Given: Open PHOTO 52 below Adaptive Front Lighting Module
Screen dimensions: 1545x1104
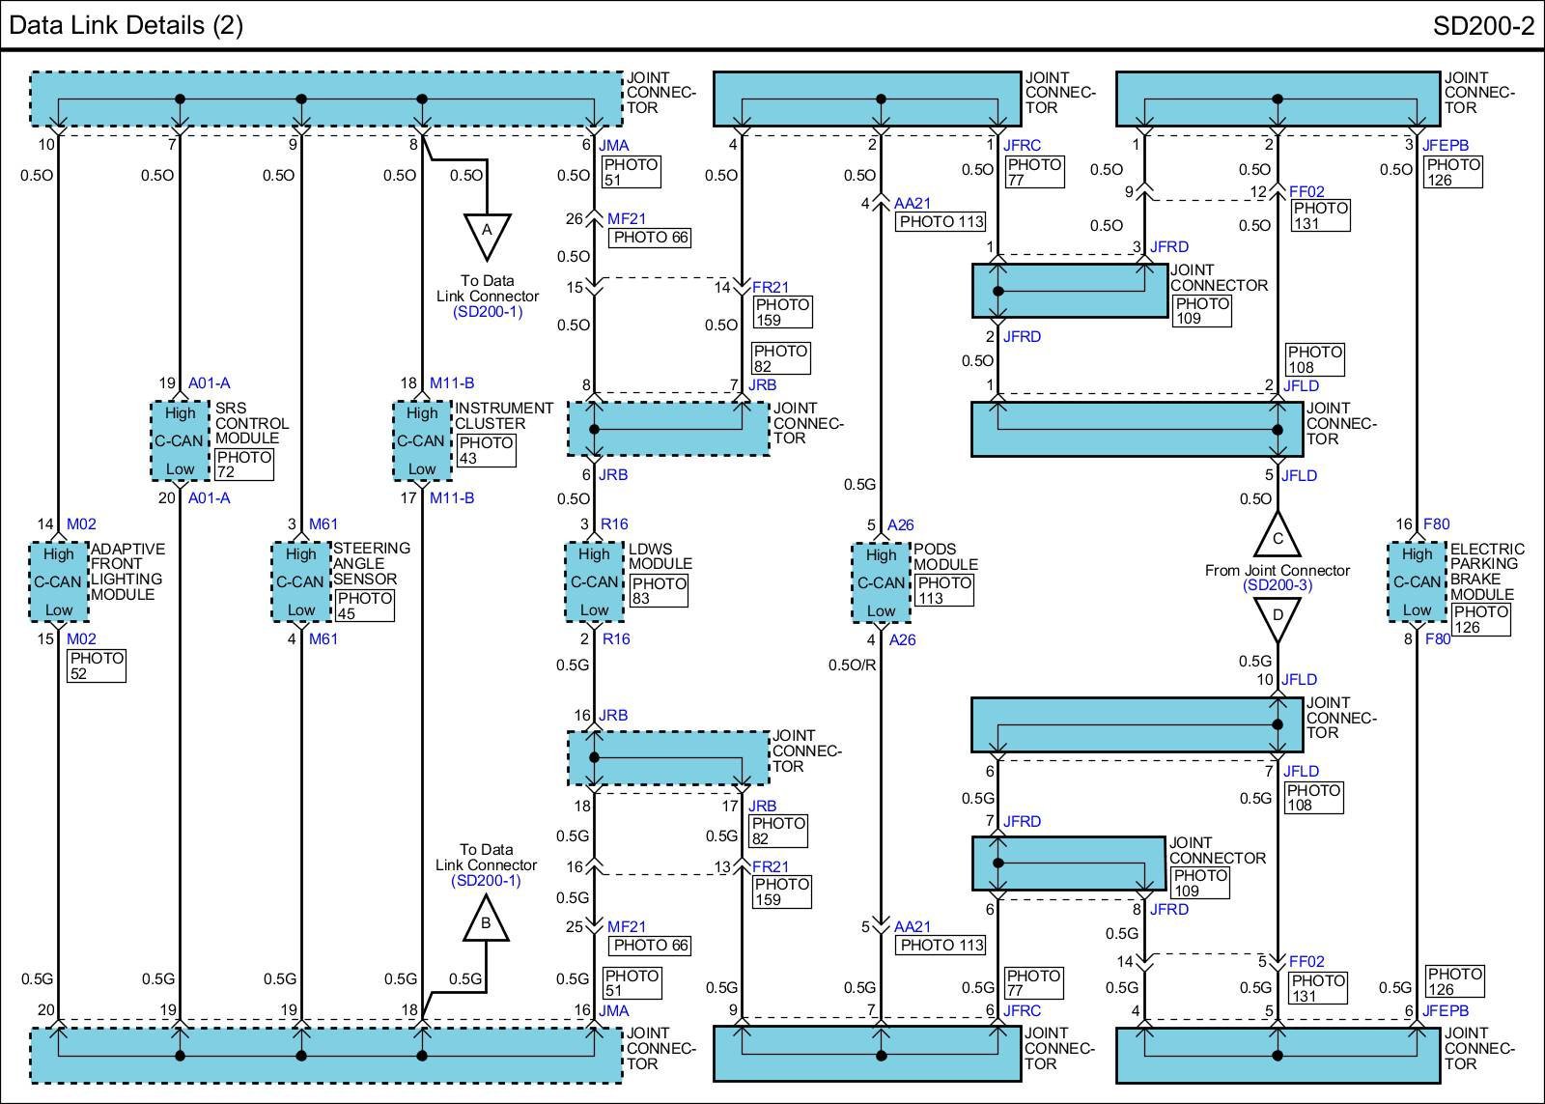Looking at the screenshot, I should (97, 665).
